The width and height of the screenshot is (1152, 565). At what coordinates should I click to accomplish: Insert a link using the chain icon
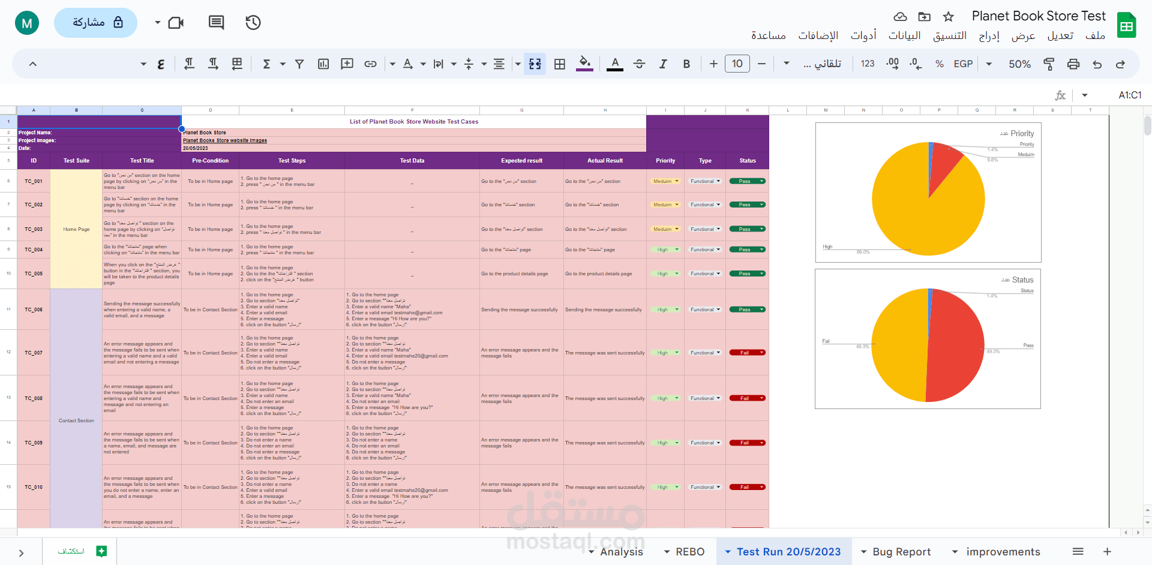(371, 64)
